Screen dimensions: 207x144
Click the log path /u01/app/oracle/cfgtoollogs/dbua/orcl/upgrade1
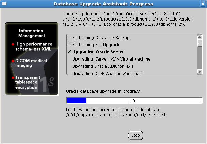point(116,115)
